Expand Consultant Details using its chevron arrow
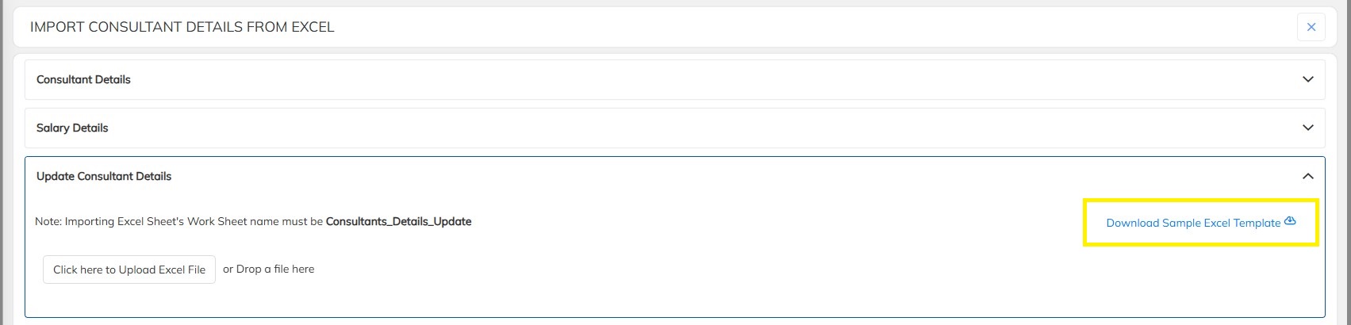Image resolution: width=1351 pixels, height=325 pixels. tap(1307, 79)
